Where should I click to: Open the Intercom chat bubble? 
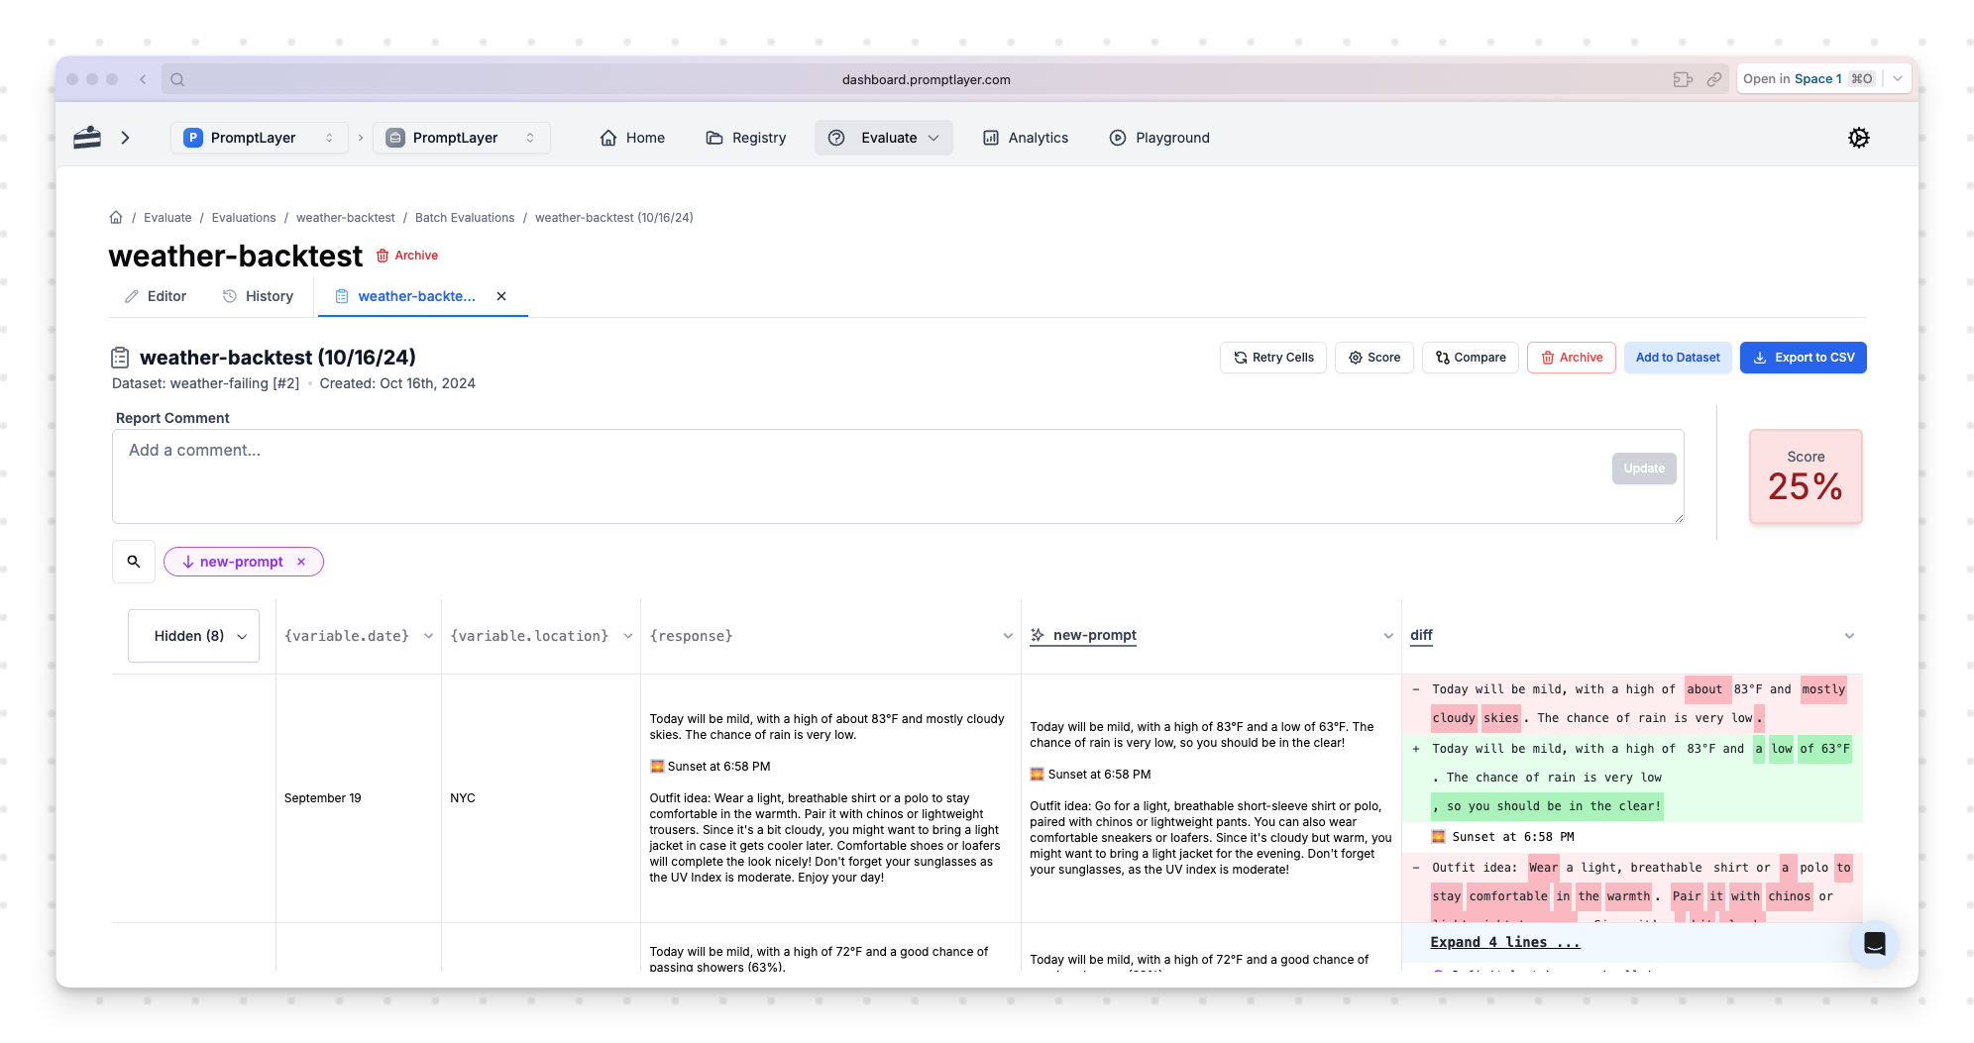coord(1874,944)
